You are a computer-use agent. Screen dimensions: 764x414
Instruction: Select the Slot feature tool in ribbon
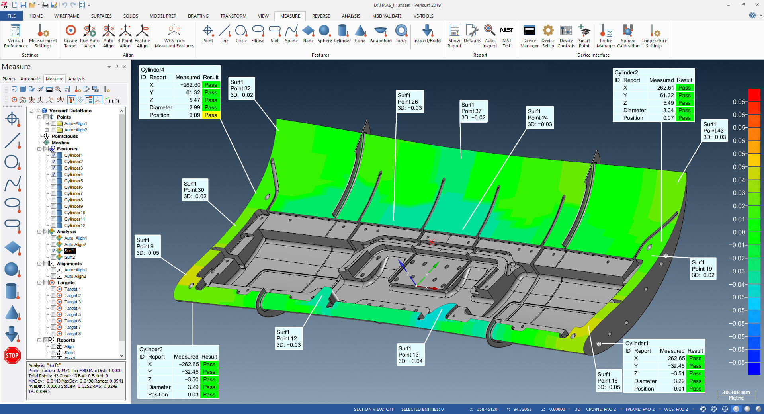coord(275,34)
